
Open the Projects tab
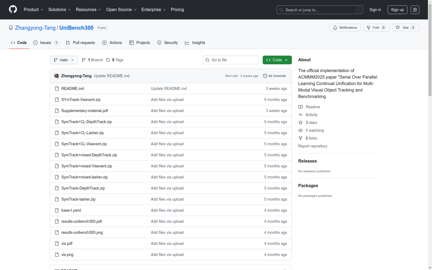tap(140, 43)
